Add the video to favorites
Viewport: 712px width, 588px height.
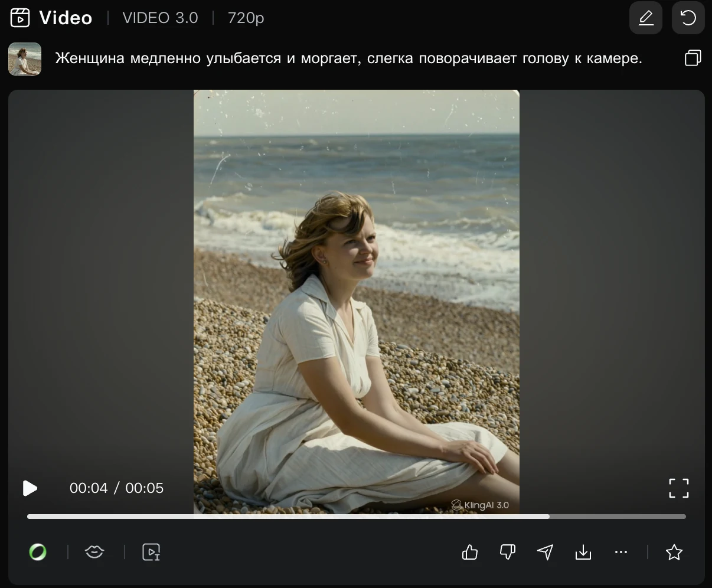coord(674,552)
